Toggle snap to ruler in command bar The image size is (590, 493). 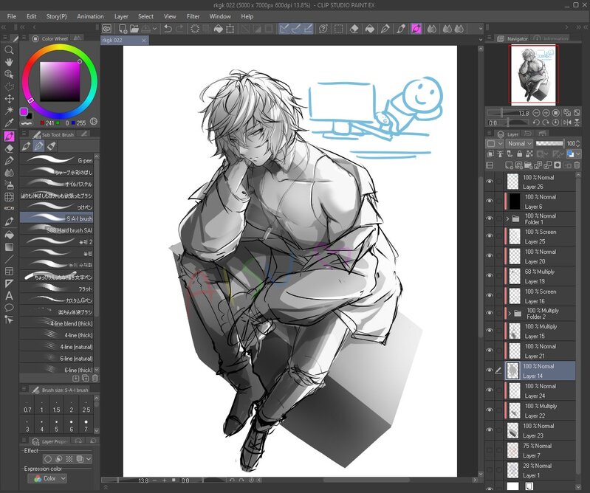pyautogui.click(x=284, y=29)
